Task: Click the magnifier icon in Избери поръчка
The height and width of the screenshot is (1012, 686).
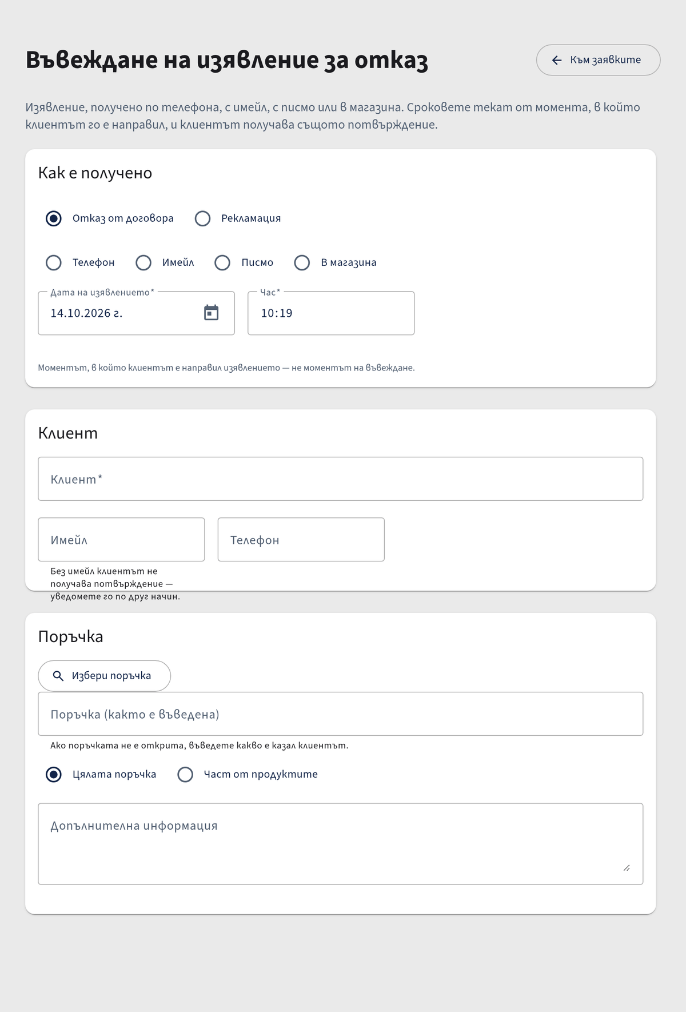Action: coord(58,676)
